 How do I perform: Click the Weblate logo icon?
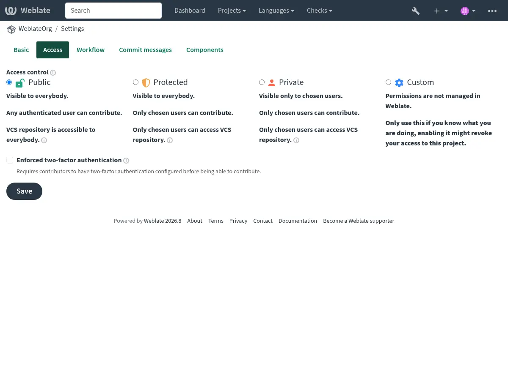[11, 11]
